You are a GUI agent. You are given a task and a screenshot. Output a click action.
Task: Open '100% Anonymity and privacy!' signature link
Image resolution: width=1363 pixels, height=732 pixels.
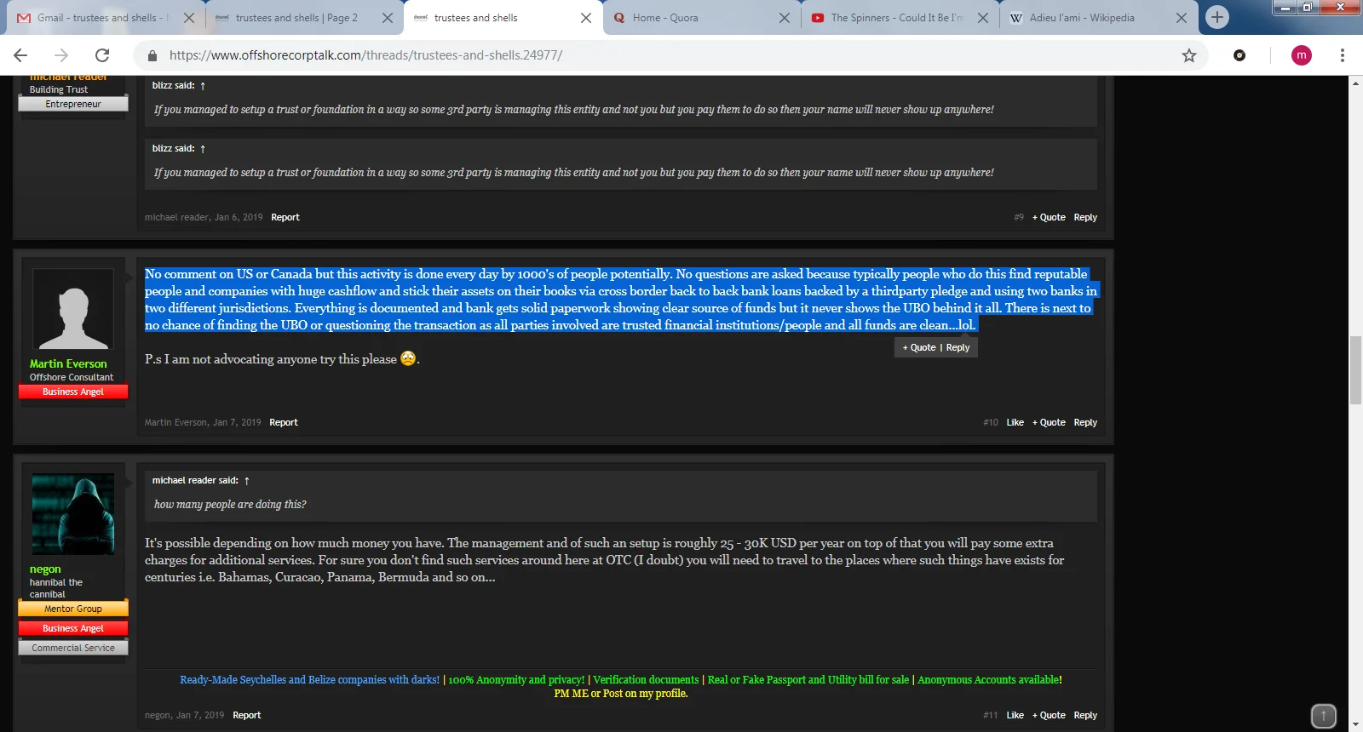(x=516, y=680)
